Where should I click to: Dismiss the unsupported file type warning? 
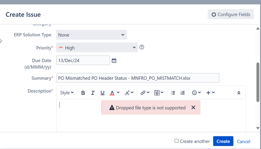pos(193,108)
